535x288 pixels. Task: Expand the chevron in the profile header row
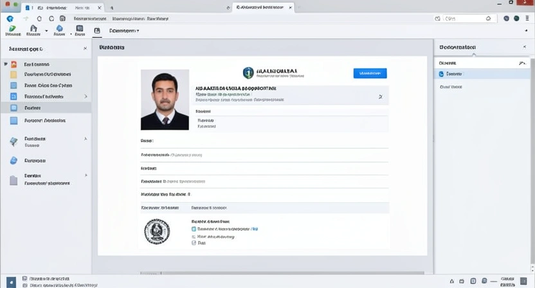[x=380, y=96]
